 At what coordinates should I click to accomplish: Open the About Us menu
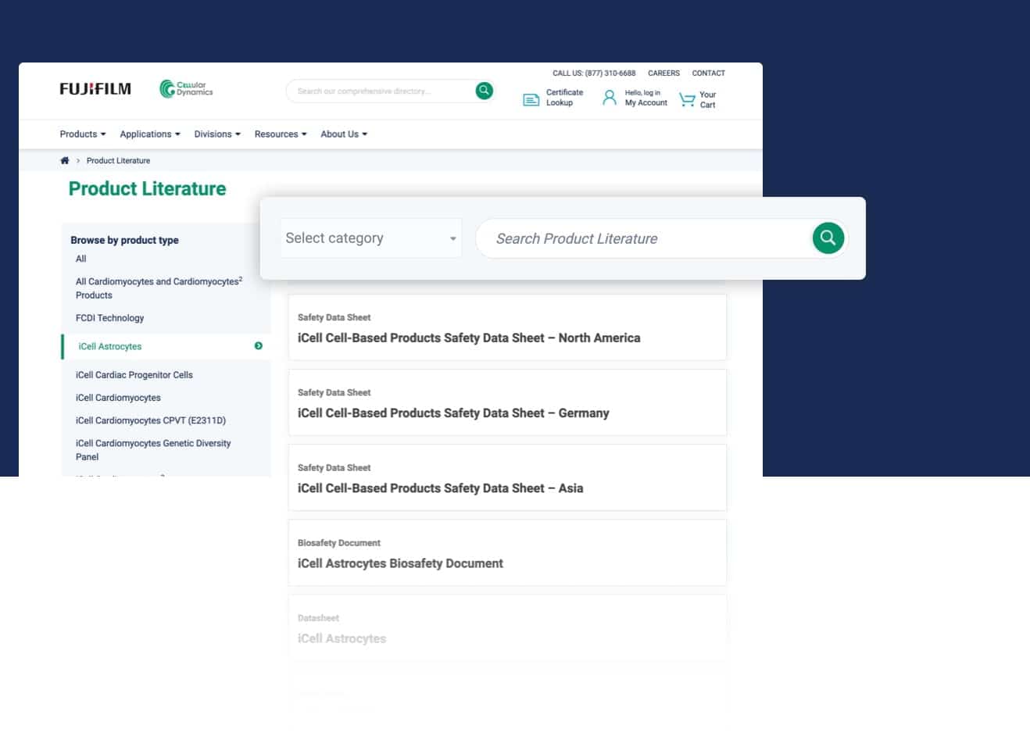pyautogui.click(x=344, y=134)
